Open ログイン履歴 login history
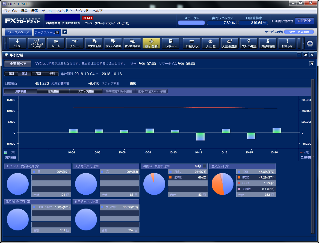Image resolution: width=319 pixels, height=243 pixels. click(x=249, y=43)
